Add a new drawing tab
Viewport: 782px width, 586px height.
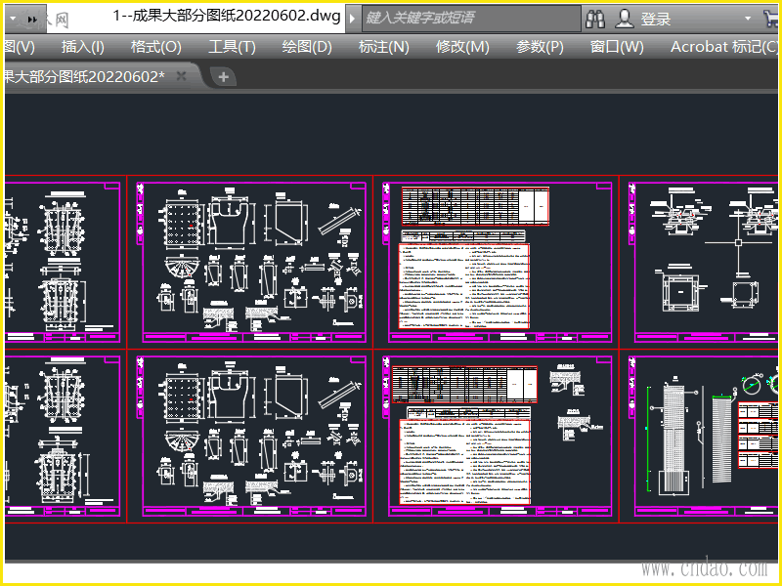[x=224, y=77]
